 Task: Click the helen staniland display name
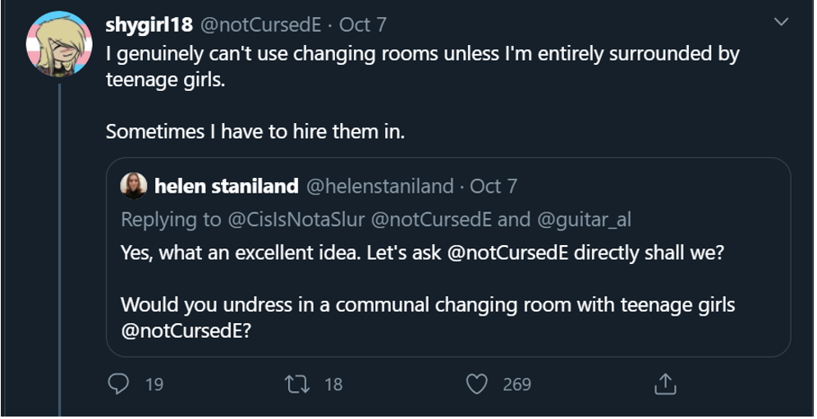[x=226, y=186]
